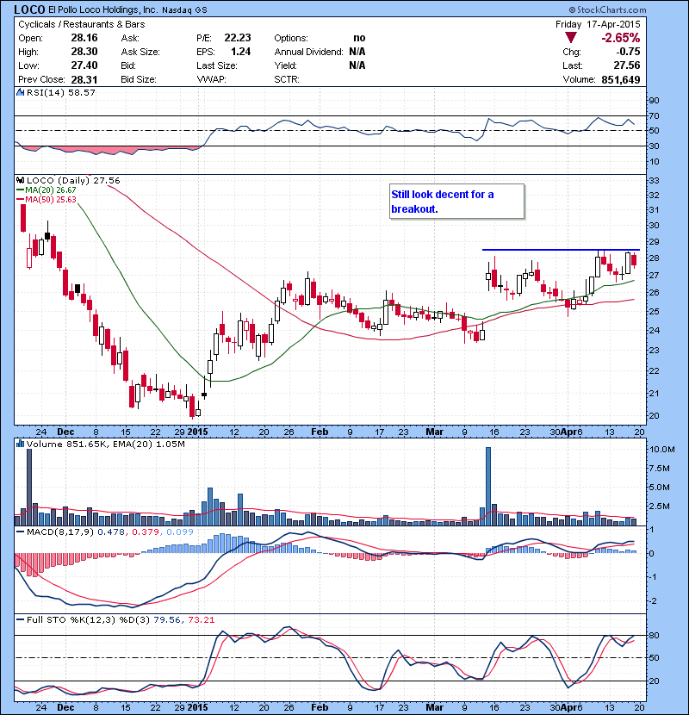The image size is (689, 715).
Task: Click the MACD(8,17,9) indicator label
Action: 61,532
